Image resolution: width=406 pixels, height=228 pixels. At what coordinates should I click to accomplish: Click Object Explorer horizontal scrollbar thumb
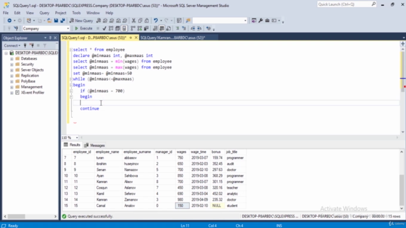16,217
